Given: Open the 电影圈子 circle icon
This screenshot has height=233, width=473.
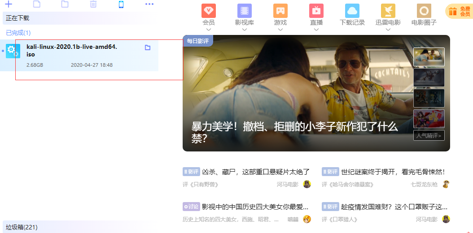Looking at the screenshot, I should point(424,11).
